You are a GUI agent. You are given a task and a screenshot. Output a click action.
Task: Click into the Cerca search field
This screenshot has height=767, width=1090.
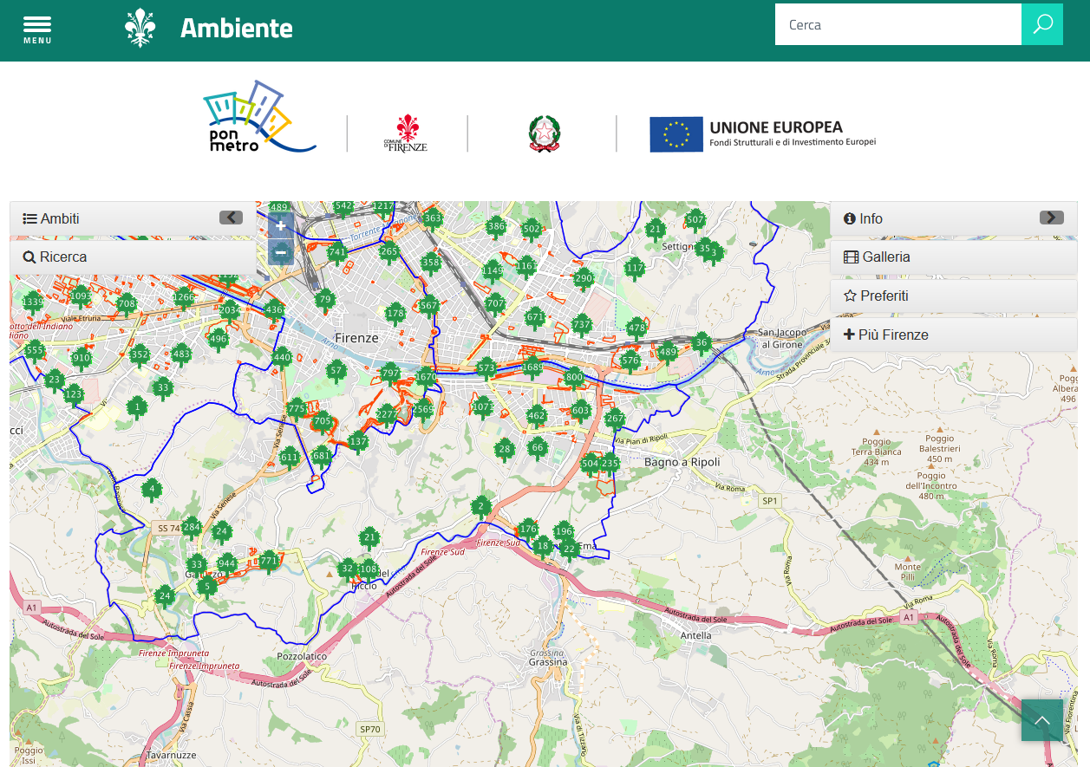point(897,25)
